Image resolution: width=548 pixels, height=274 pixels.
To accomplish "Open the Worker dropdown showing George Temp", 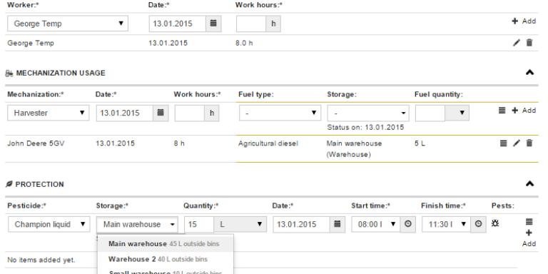I will click(68, 24).
